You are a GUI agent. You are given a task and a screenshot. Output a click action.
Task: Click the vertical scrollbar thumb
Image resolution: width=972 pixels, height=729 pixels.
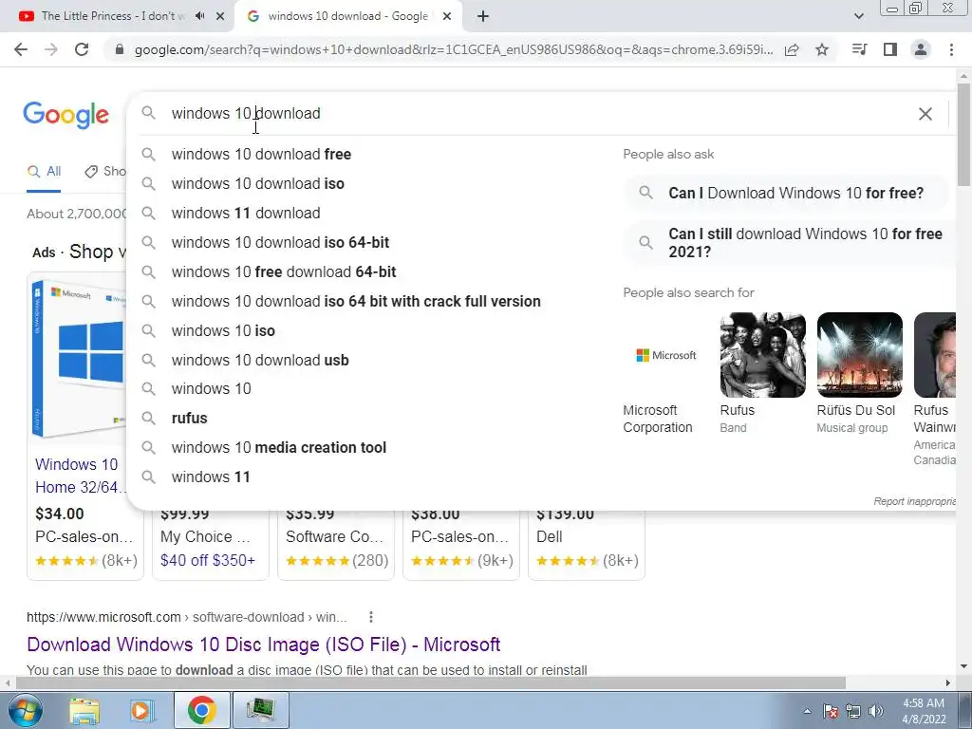point(963,133)
